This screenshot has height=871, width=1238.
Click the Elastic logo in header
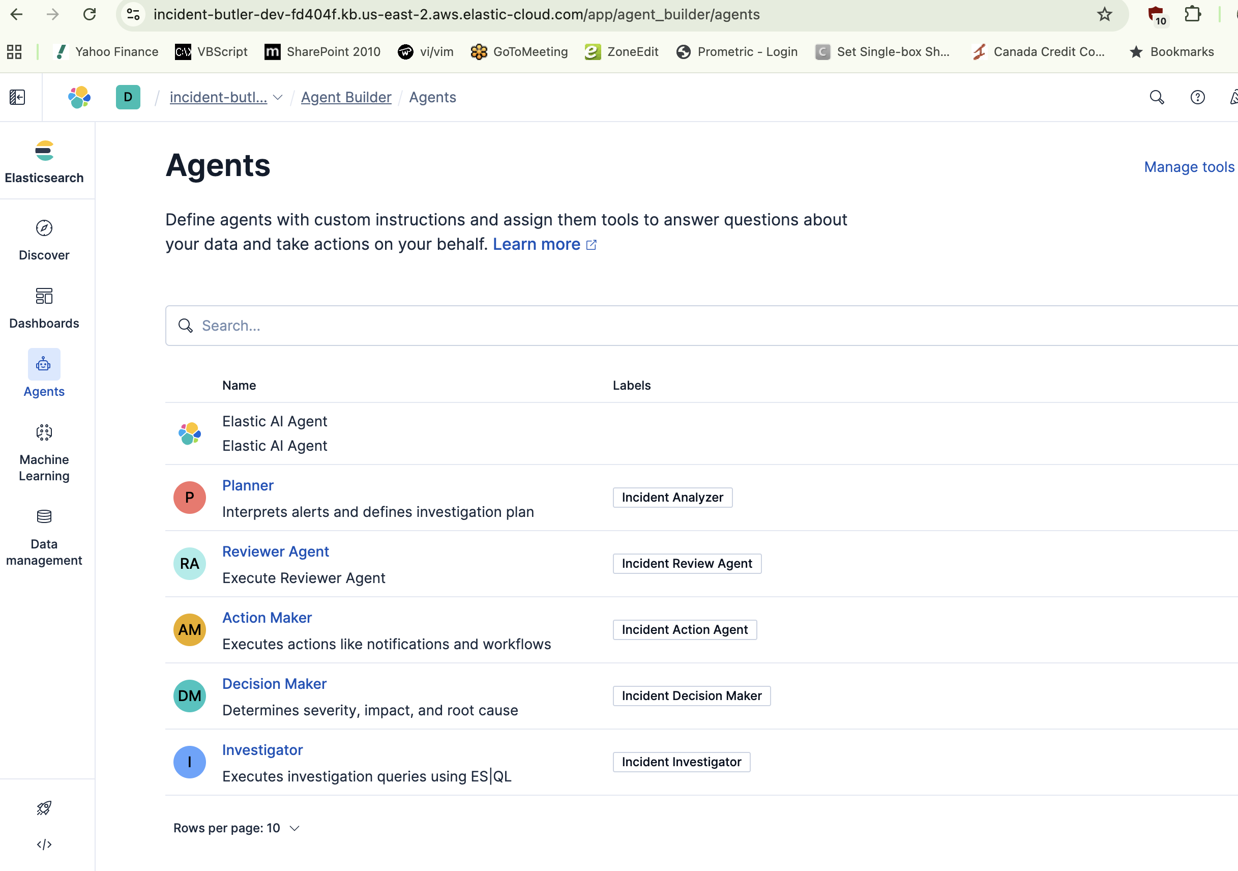coord(79,97)
